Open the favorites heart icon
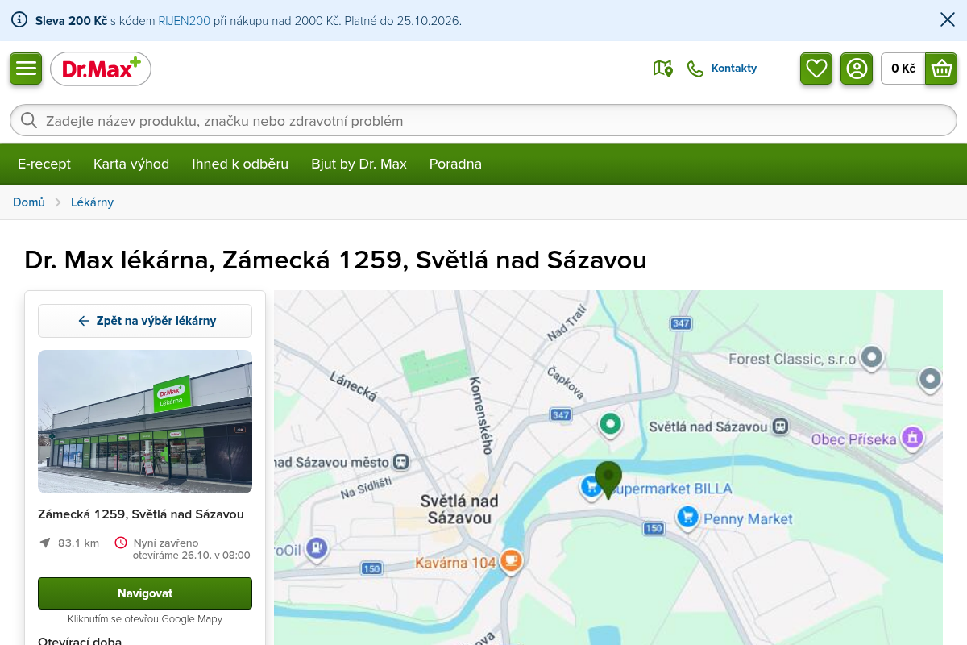The width and height of the screenshot is (967, 645). (816, 69)
